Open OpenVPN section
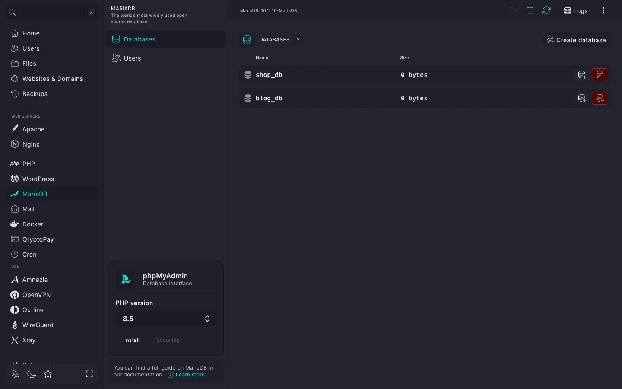The width and height of the screenshot is (622, 389). point(52,295)
